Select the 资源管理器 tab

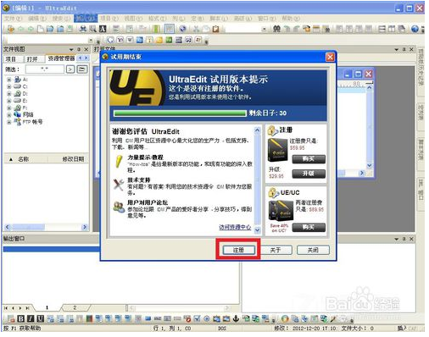tap(61, 58)
